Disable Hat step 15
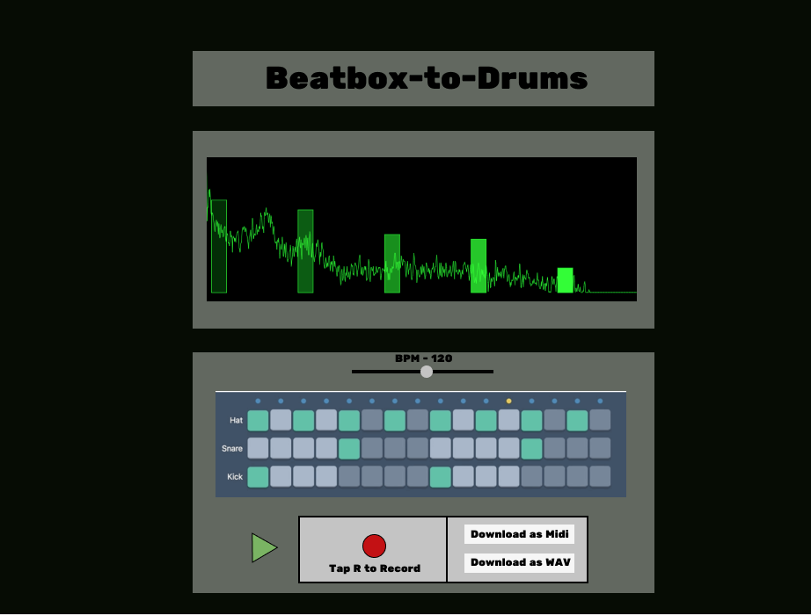This screenshot has height=615, width=811. (577, 420)
